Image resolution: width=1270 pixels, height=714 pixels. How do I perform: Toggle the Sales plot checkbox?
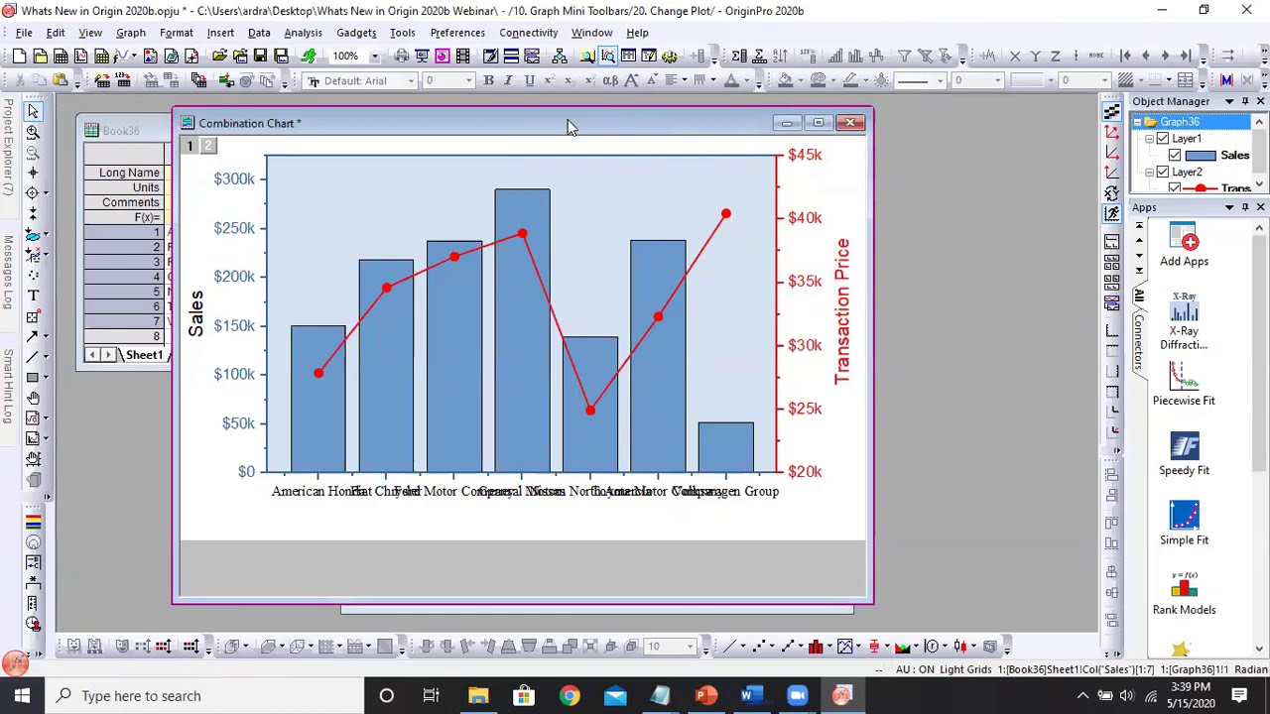1175,156
